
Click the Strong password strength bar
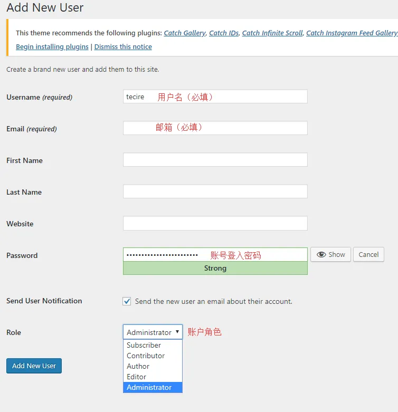[215, 268]
